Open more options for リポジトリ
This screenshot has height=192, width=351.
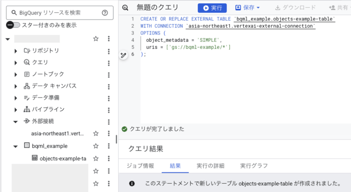tap(109, 51)
